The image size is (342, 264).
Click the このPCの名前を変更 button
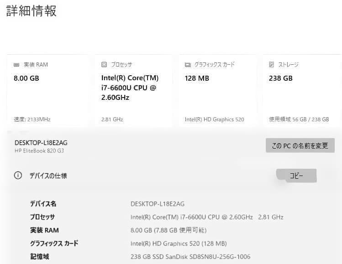[x=300, y=145]
